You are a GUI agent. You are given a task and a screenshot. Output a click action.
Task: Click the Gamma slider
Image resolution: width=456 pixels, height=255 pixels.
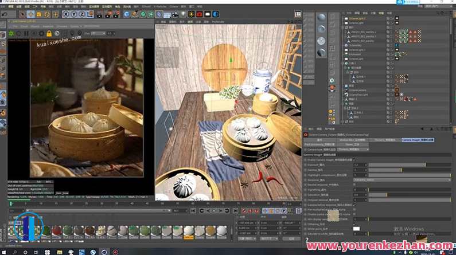click(x=410, y=170)
